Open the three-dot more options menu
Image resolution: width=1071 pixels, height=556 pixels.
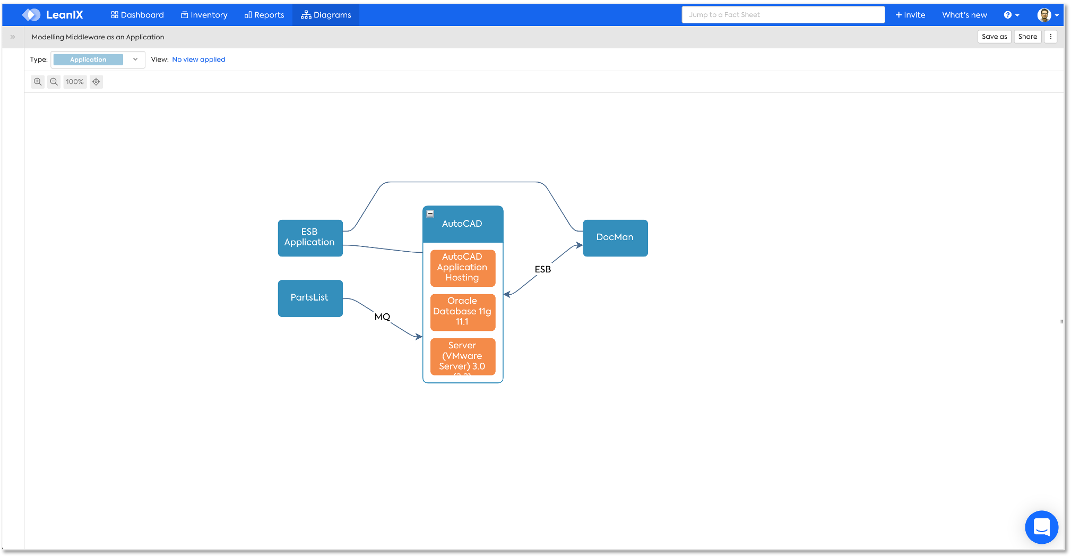[x=1051, y=37]
